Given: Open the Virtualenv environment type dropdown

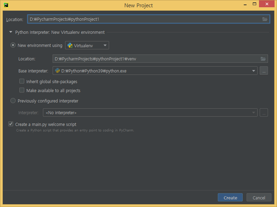Looking at the screenshot, I should pyautogui.click(x=87, y=46).
